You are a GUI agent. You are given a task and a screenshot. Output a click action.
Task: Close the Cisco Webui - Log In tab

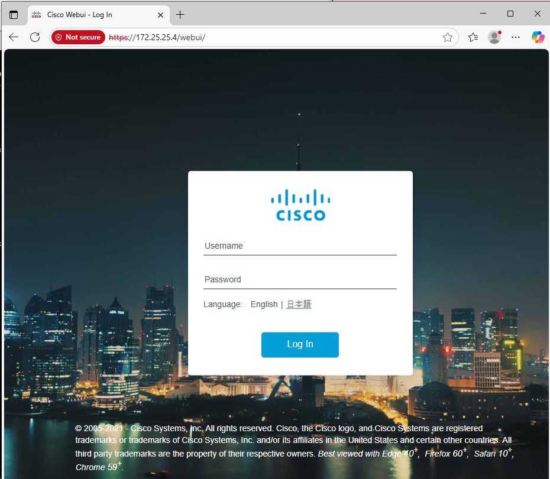pyautogui.click(x=160, y=15)
